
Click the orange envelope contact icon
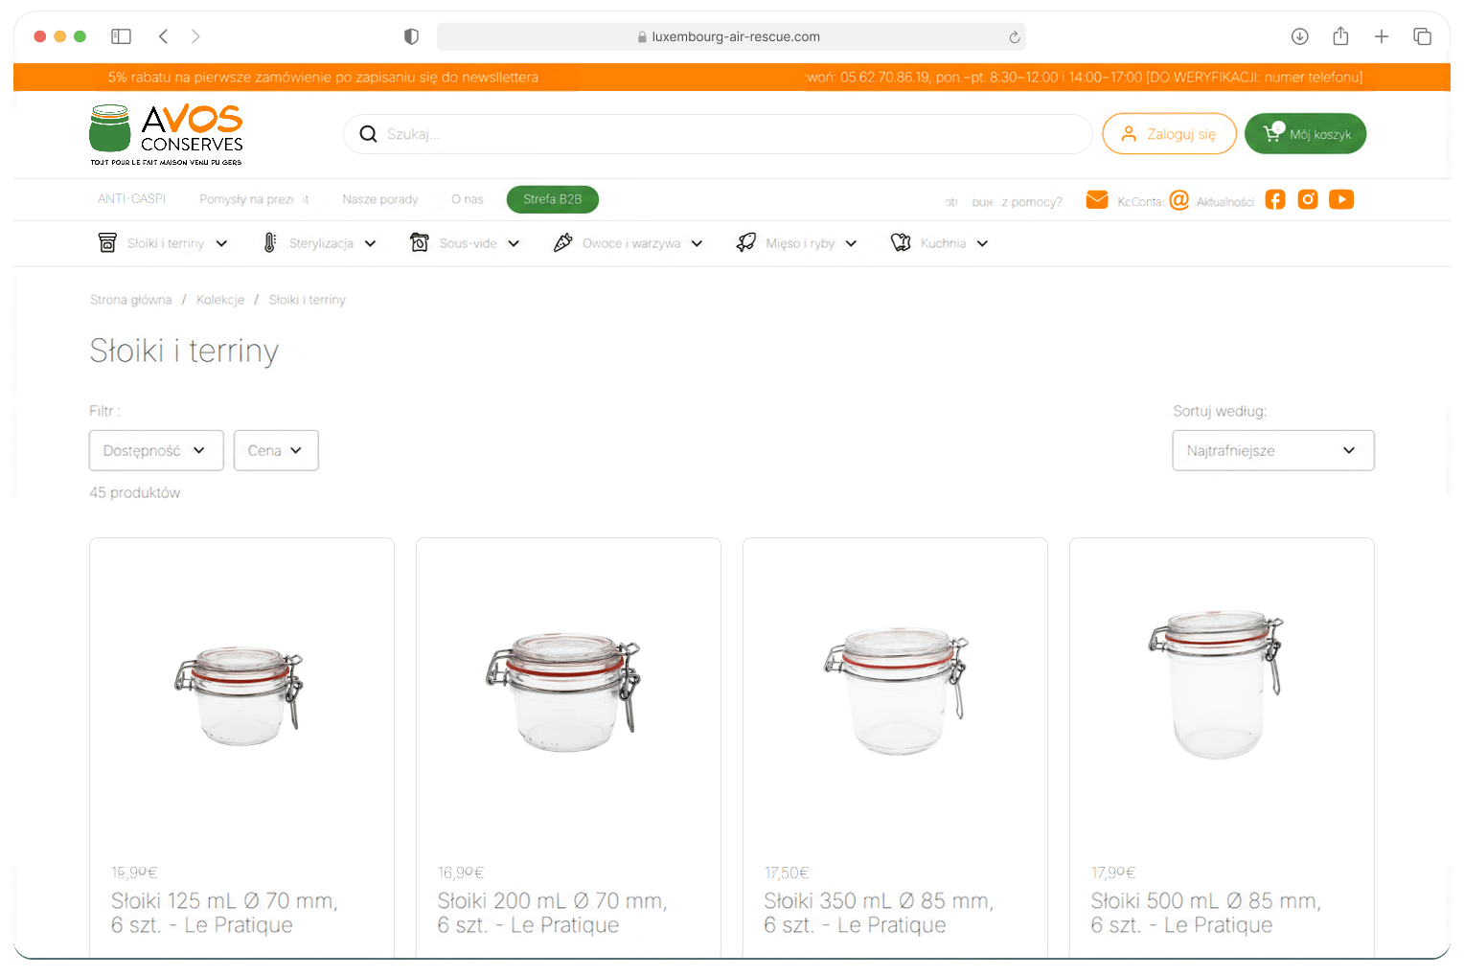click(x=1097, y=199)
